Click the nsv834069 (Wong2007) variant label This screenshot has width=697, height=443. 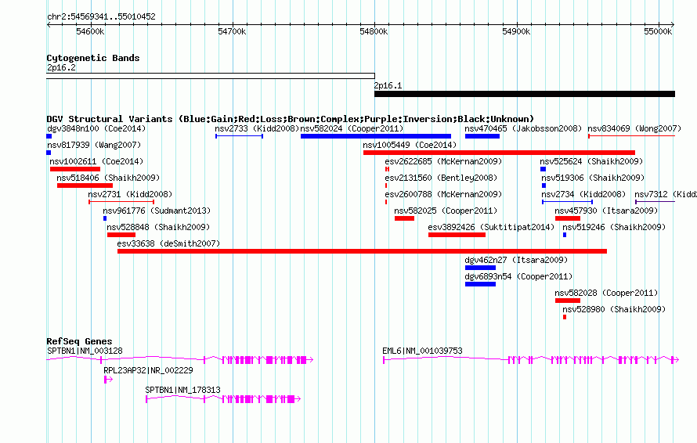click(634, 128)
